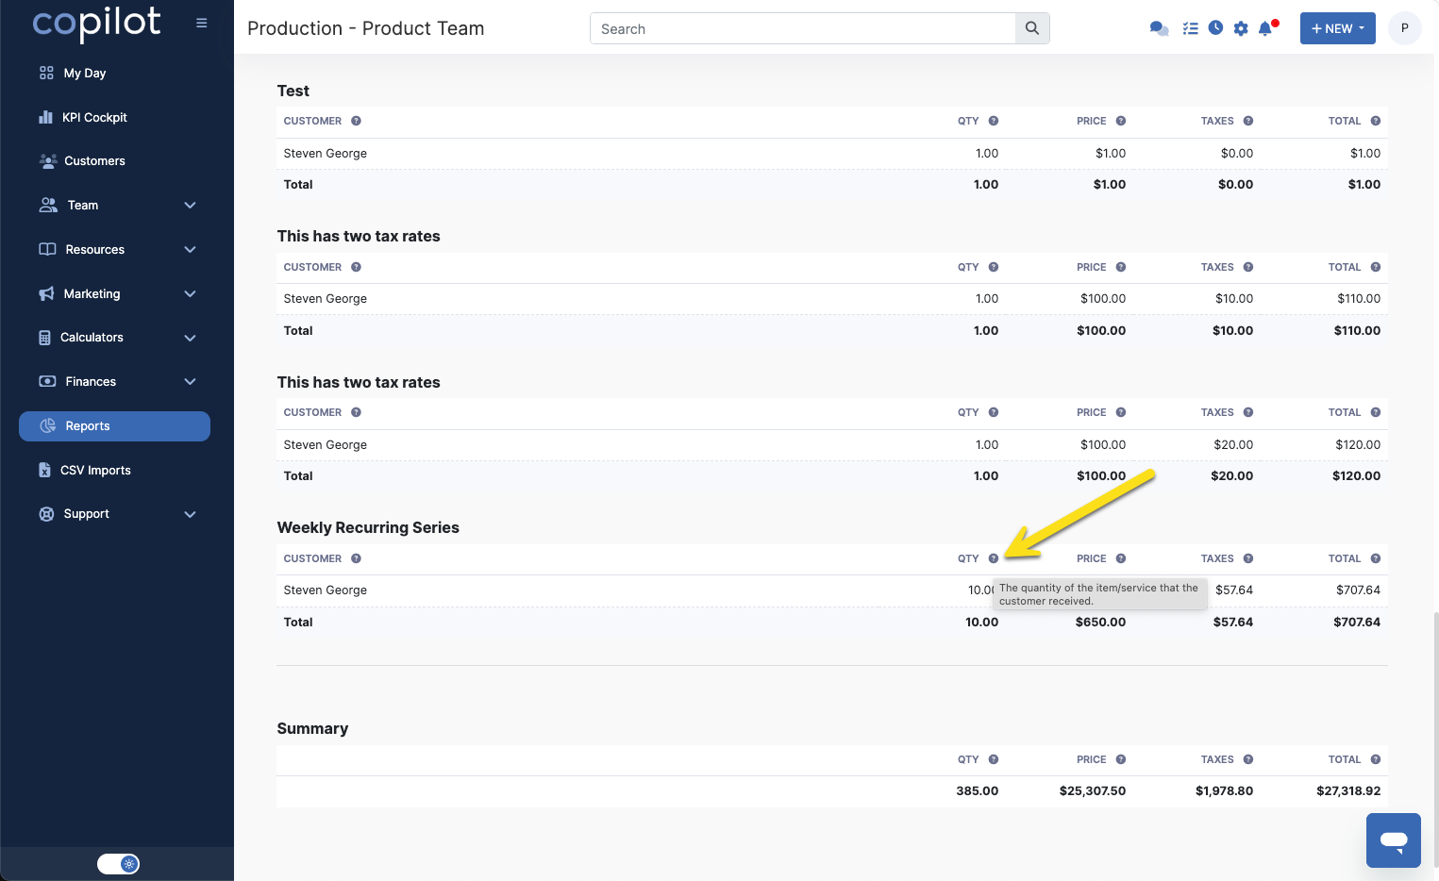This screenshot has height=881, width=1439.
Task: Click the $707.64 total in Steven George row
Action: 1358,590
